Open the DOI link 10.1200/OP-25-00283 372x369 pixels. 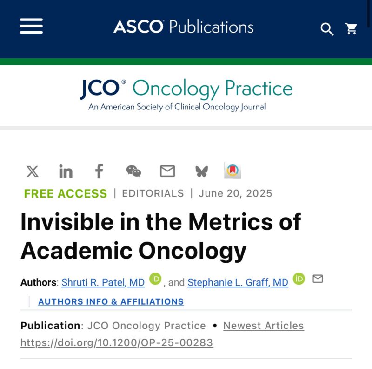tap(117, 342)
